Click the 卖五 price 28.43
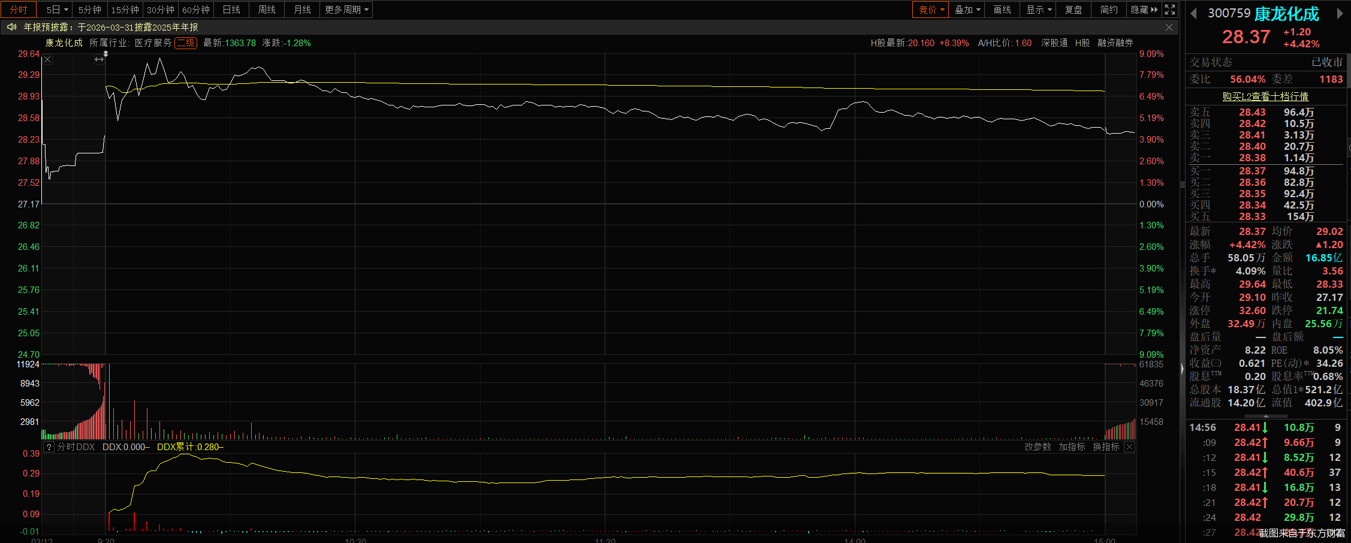This screenshot has height=543, width=1351. click(1253, 113)
